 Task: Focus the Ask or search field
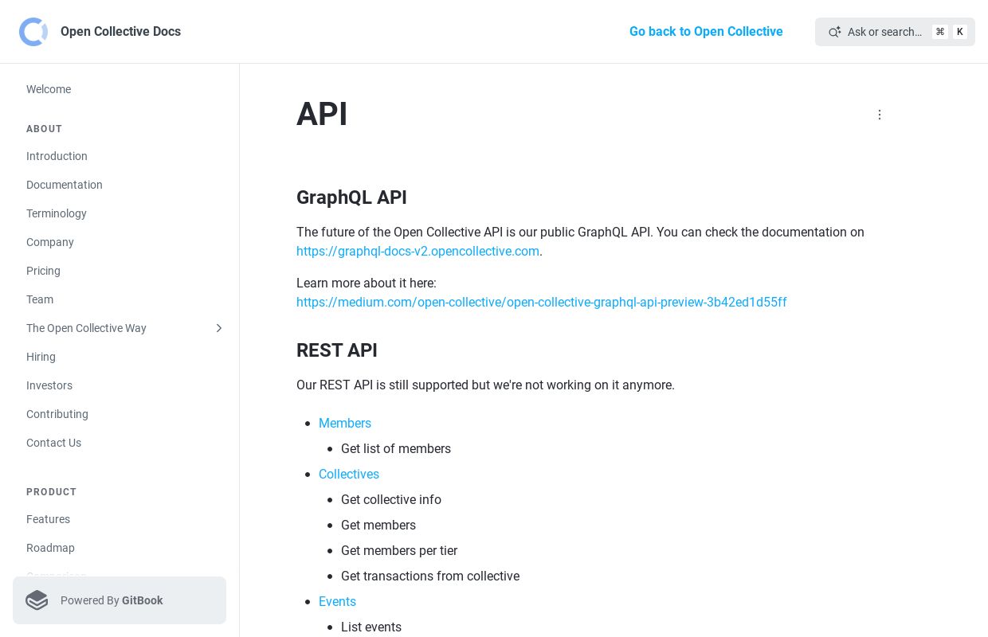pyautogui.click(x=895, y=32)
